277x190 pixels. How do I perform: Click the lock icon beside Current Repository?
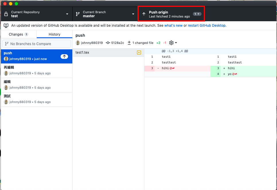[6, 14]
